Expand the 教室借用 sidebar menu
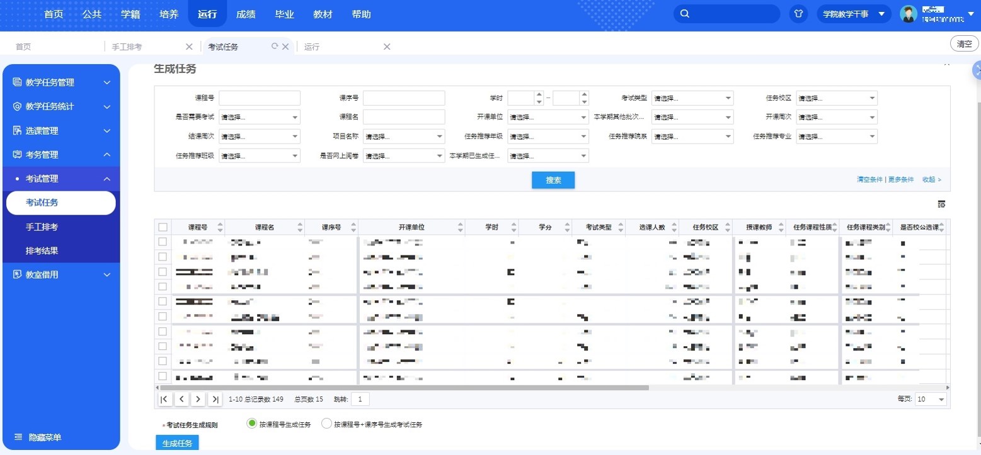This screenshot has height=455, width=981. pyautogui.click(x=62, y=274)
